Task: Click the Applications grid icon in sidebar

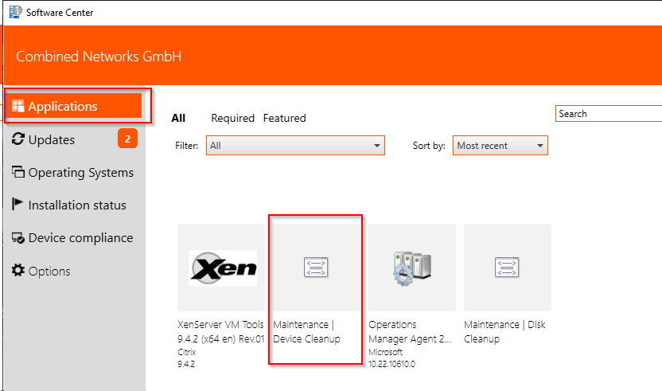Action: click(x=18, y=107)
